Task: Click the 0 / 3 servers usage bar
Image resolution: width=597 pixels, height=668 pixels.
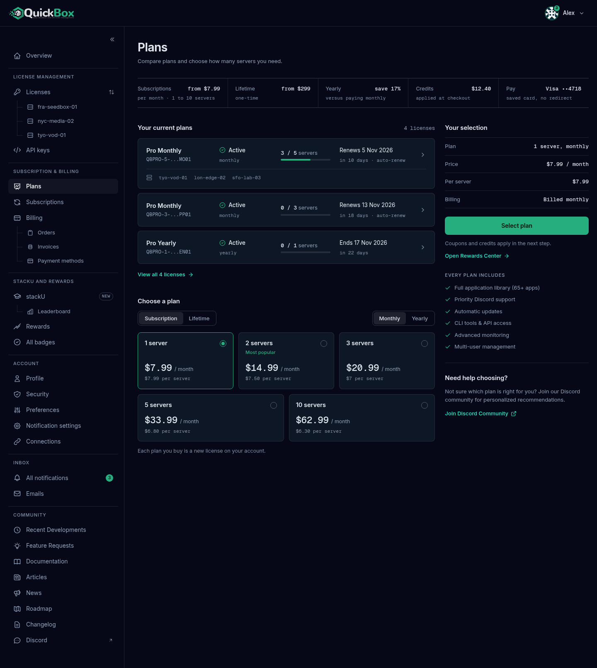Action: 306,215
